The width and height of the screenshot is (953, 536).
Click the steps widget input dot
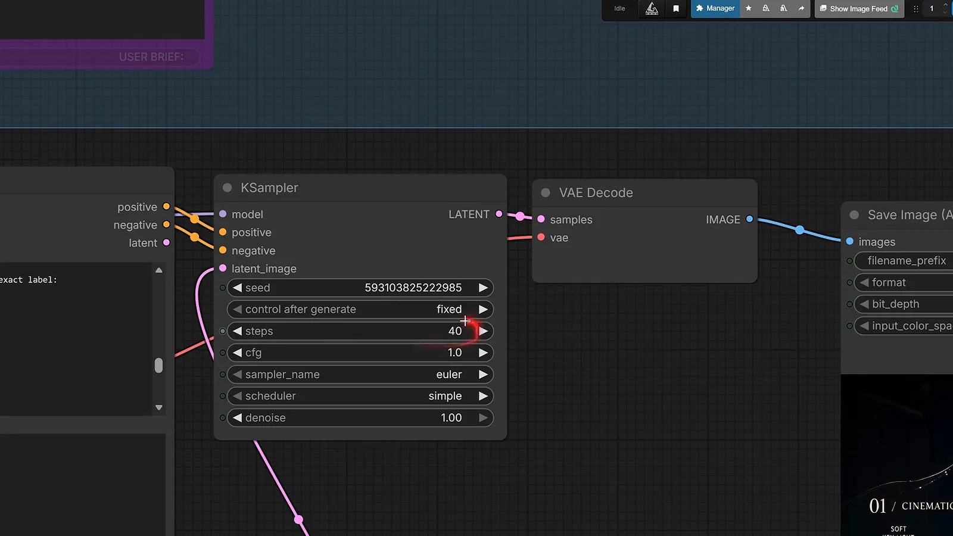[223, 331]
